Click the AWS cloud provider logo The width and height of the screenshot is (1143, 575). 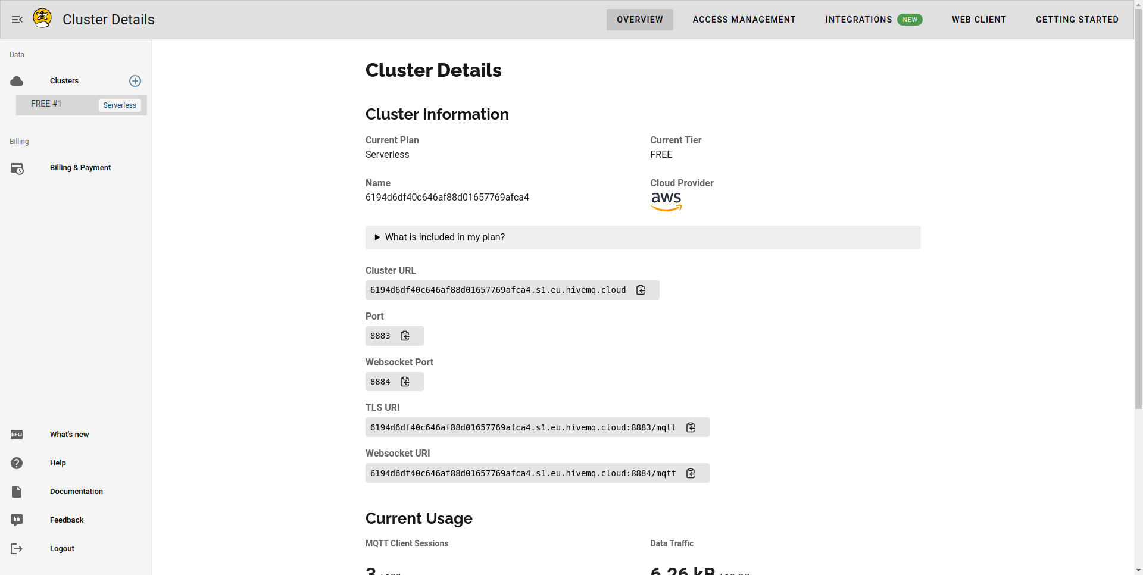[x=666, y=201]
